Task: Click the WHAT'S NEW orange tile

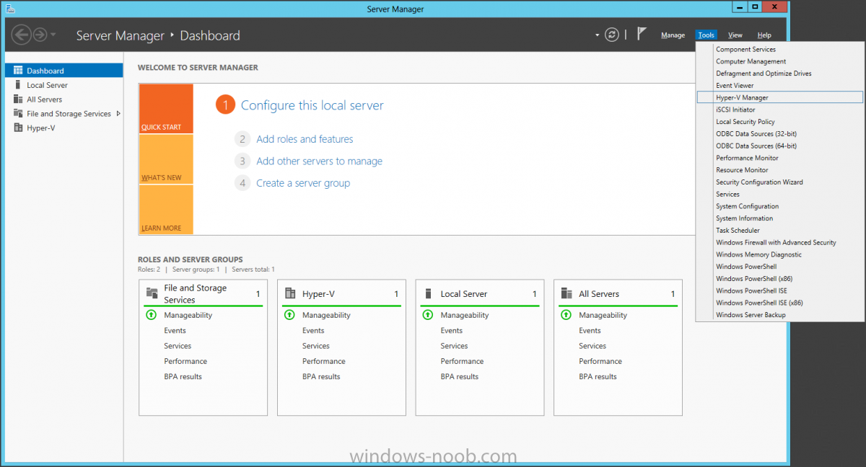Action: [x=165, y=159]
